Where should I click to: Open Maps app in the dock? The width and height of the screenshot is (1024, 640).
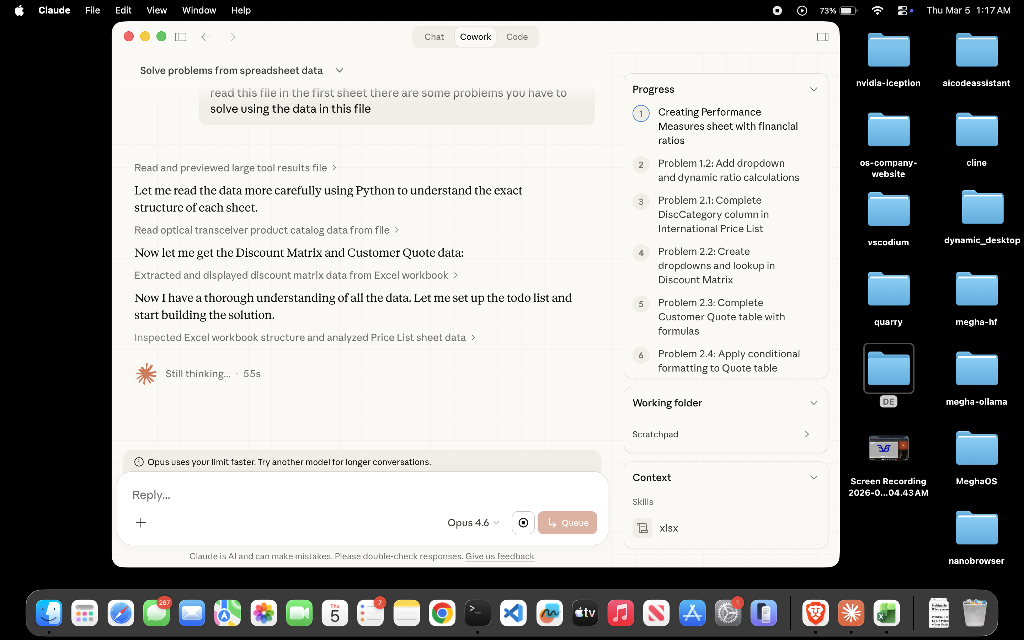pos(228,613)
